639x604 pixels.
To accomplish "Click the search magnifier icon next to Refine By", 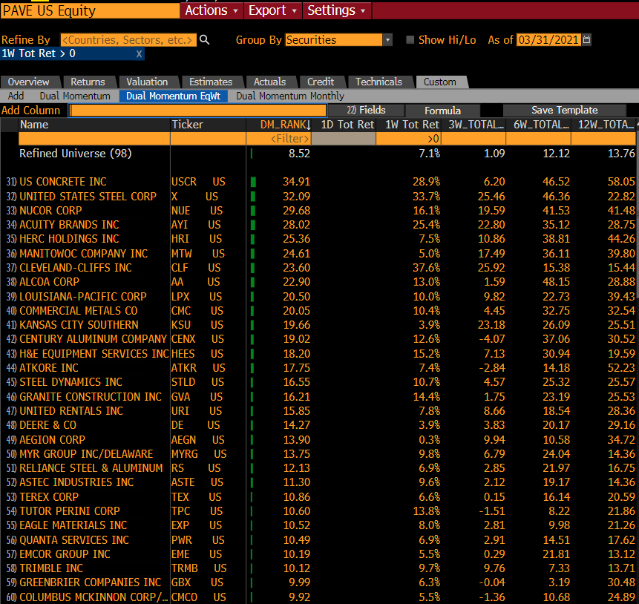I will (x=205, y=40).
